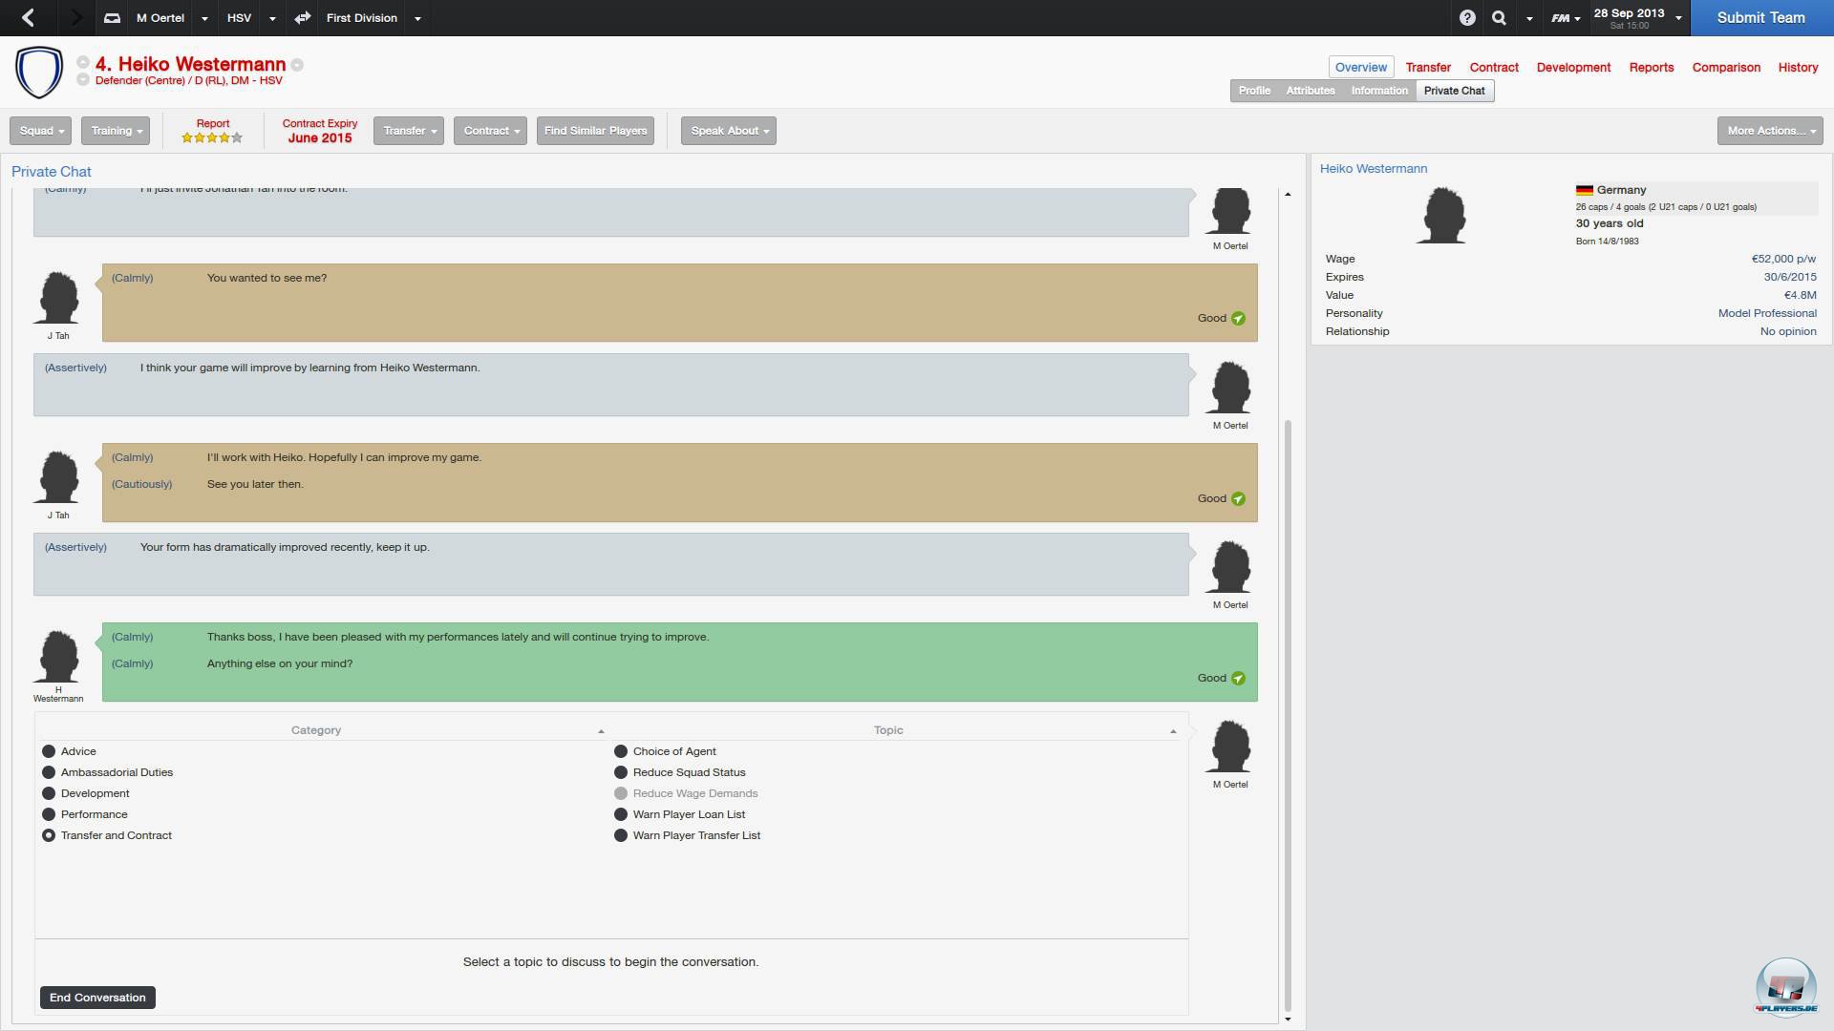Viewport: 1834px width, 1031px height.
Task: Open the Transfer tab for Westermann
Action: tap(1428, 66)
